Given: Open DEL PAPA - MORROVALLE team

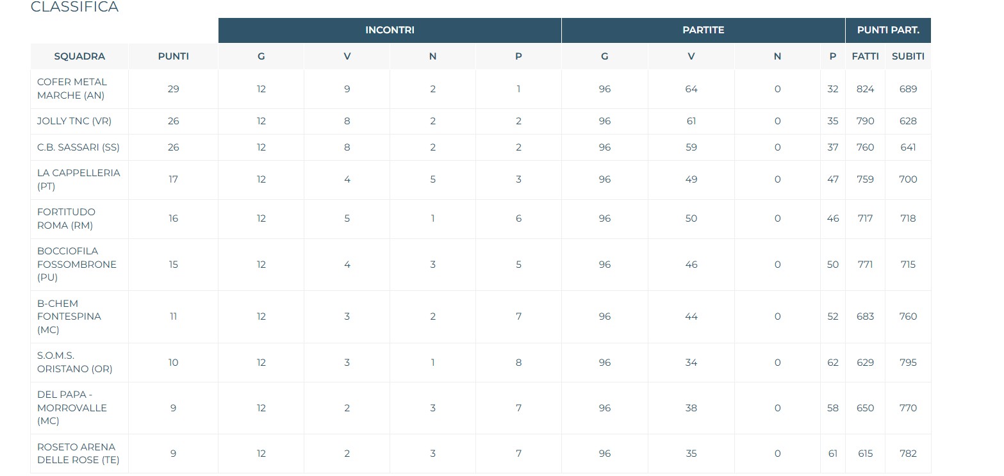Looking at the screenshot, I should (x=72, y=408).
